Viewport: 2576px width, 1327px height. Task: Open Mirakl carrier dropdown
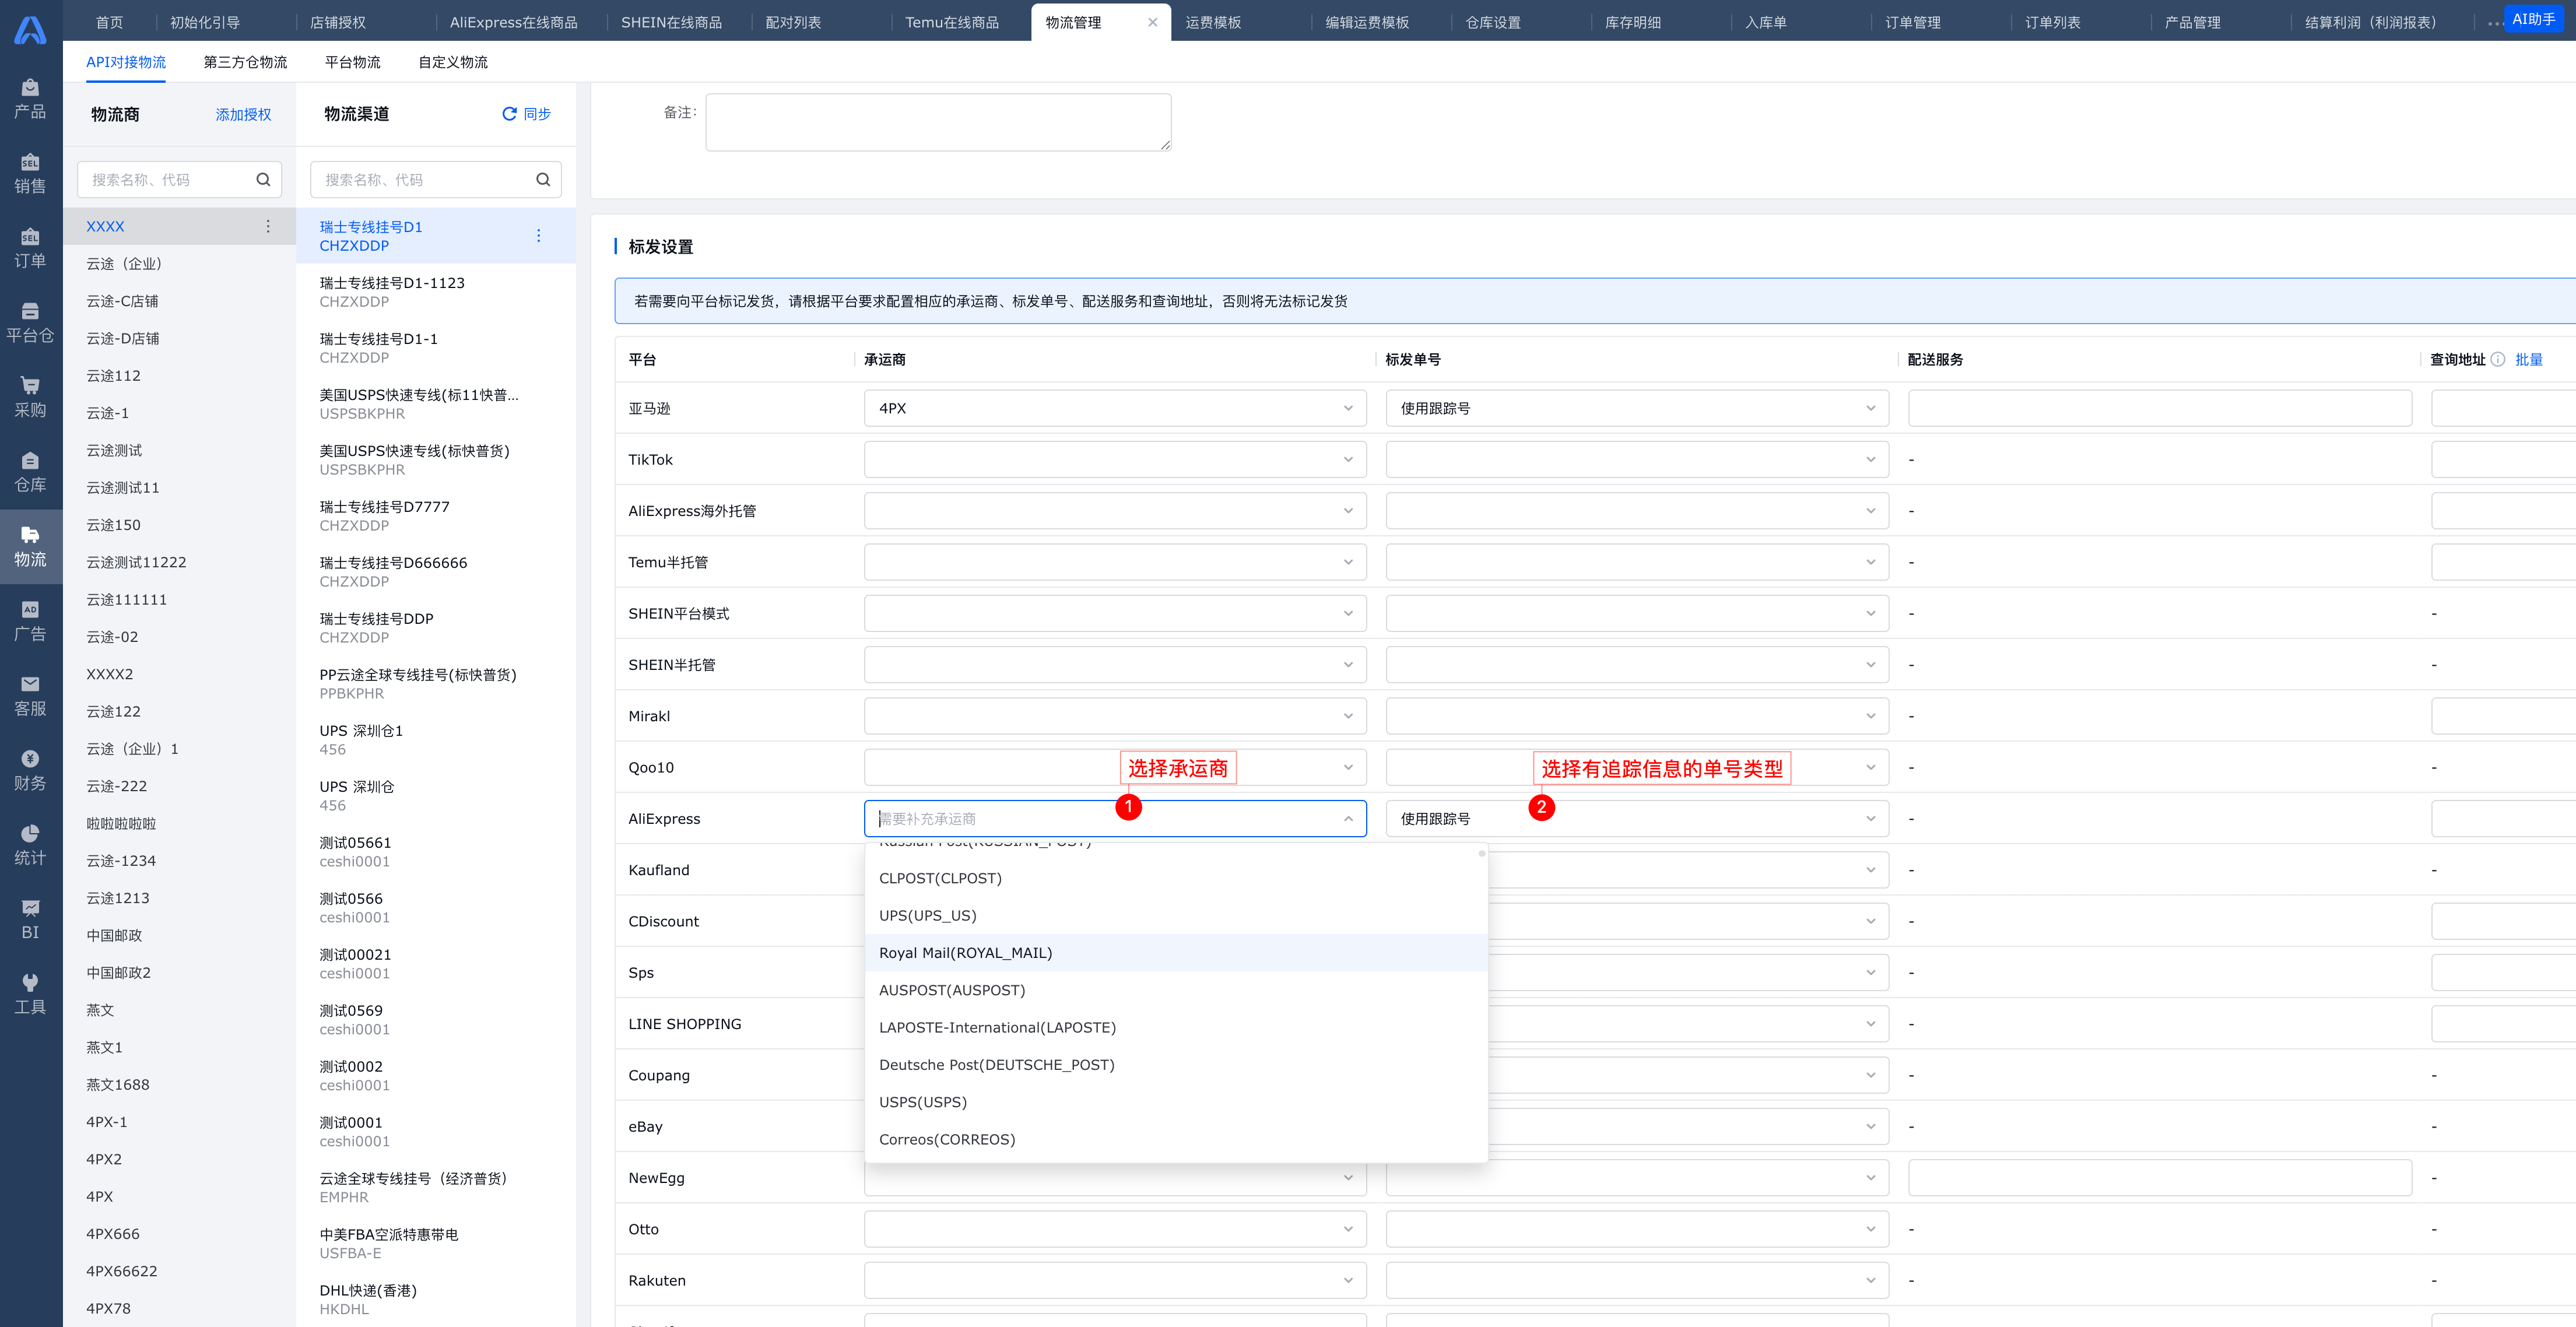click(1115, 717)
